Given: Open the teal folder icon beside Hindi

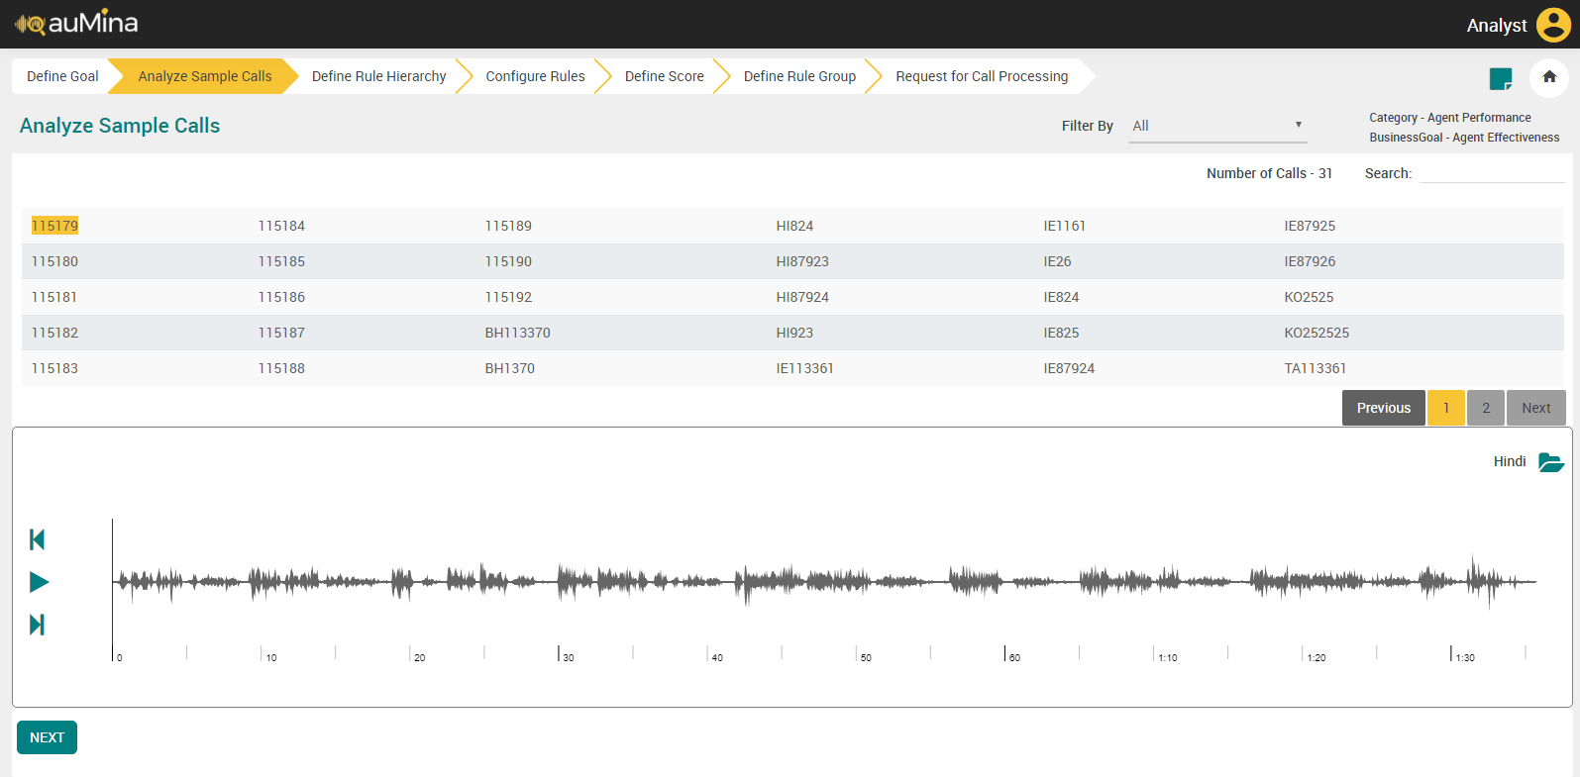Looking at the screenshot, I should click(1550, 462).
